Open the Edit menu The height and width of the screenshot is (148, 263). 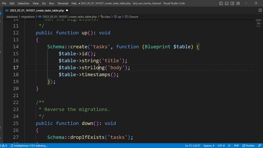tap(12, 3)
